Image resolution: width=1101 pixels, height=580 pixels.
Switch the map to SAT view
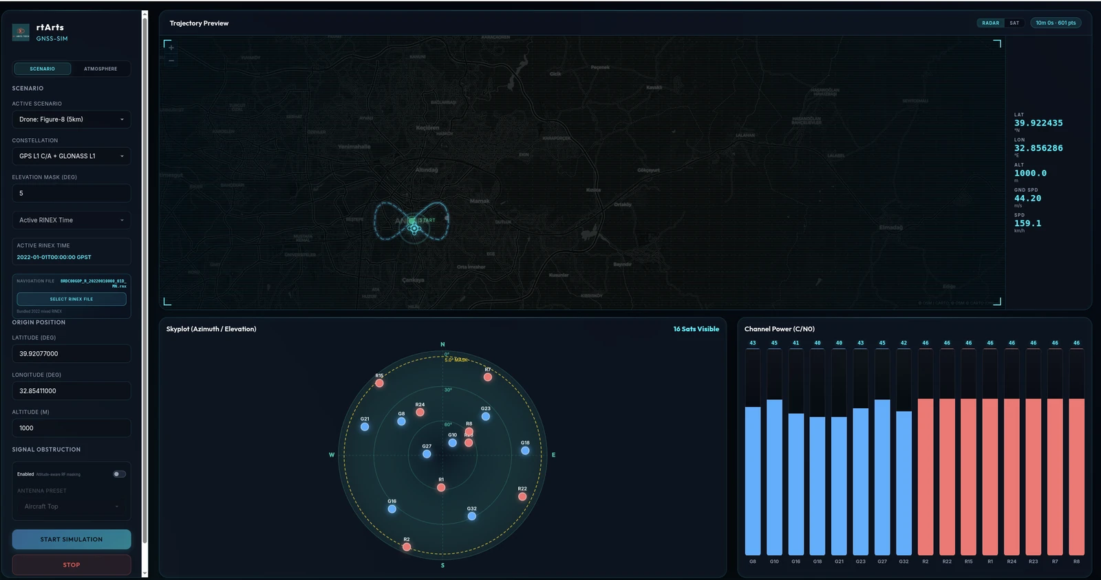(1014, 23)
